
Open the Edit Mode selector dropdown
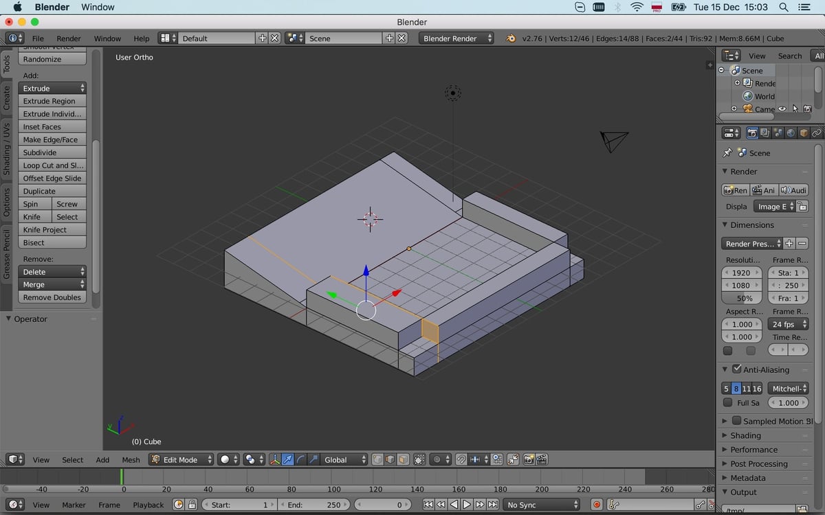click(181, 459)
